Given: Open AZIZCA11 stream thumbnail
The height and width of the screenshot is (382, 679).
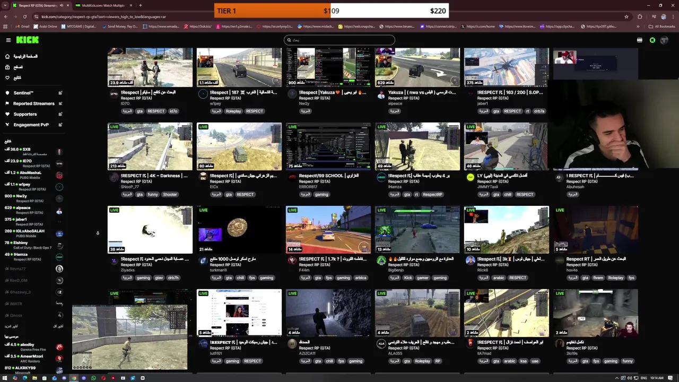Looking at the screenshot, I should pyautogui.click(x=328, y=313).
